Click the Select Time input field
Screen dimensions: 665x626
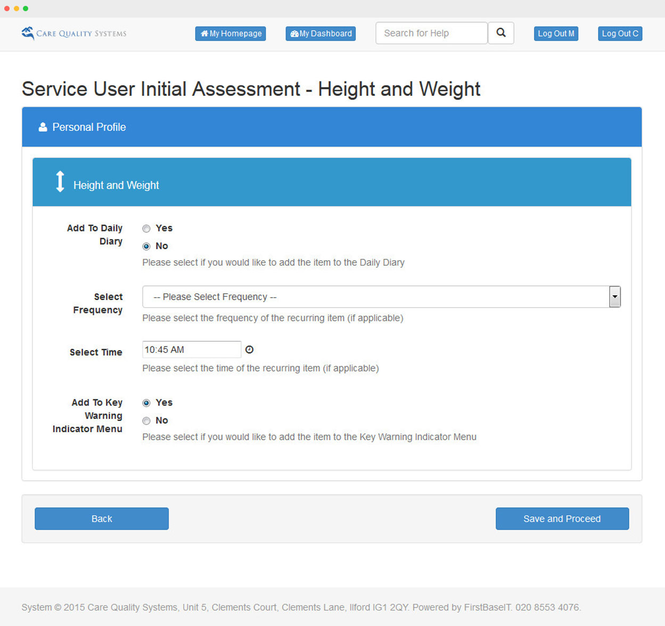191,350
